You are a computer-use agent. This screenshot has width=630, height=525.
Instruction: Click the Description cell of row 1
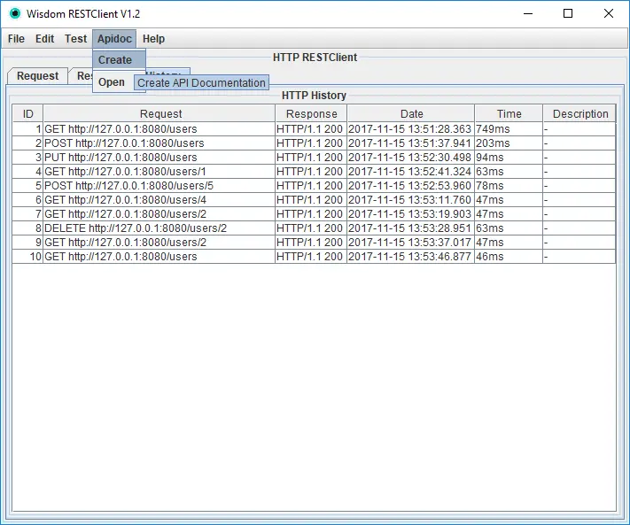pos(579,129)
